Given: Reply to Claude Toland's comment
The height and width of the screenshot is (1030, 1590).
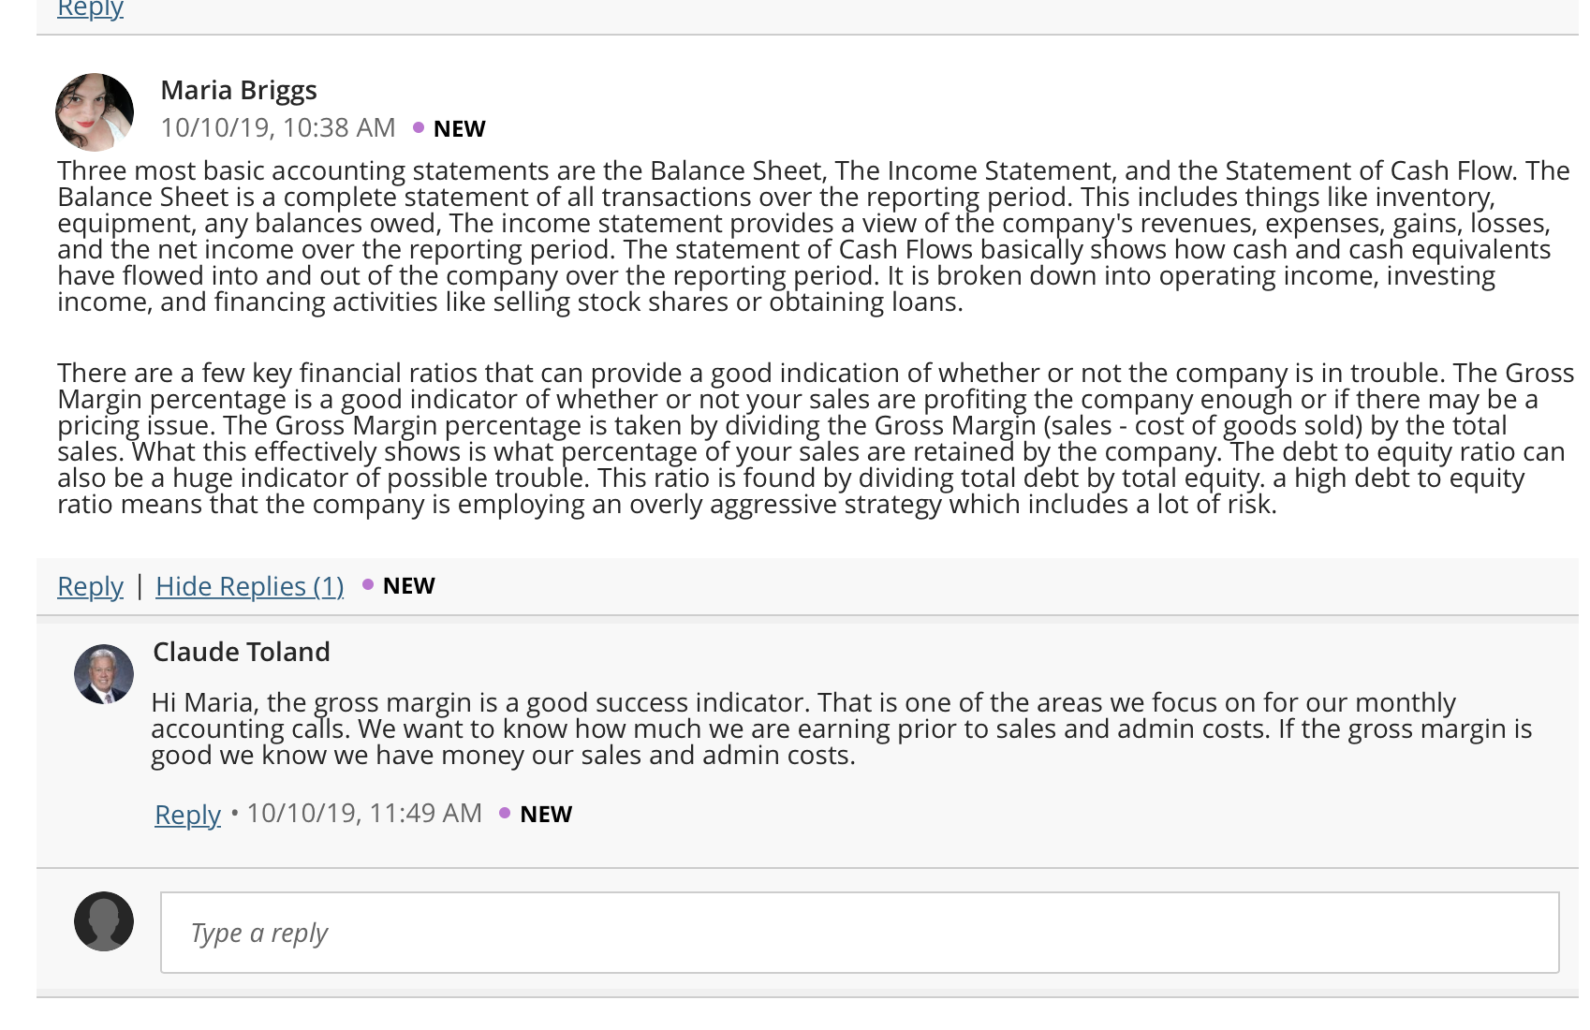Looking at the screenshot, I should point(187,815).
